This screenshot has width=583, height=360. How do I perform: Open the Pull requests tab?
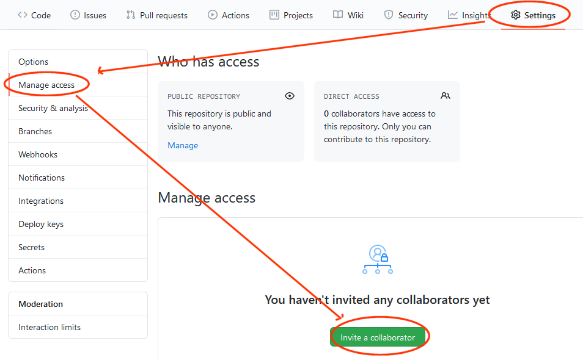(x=156, y=15)
